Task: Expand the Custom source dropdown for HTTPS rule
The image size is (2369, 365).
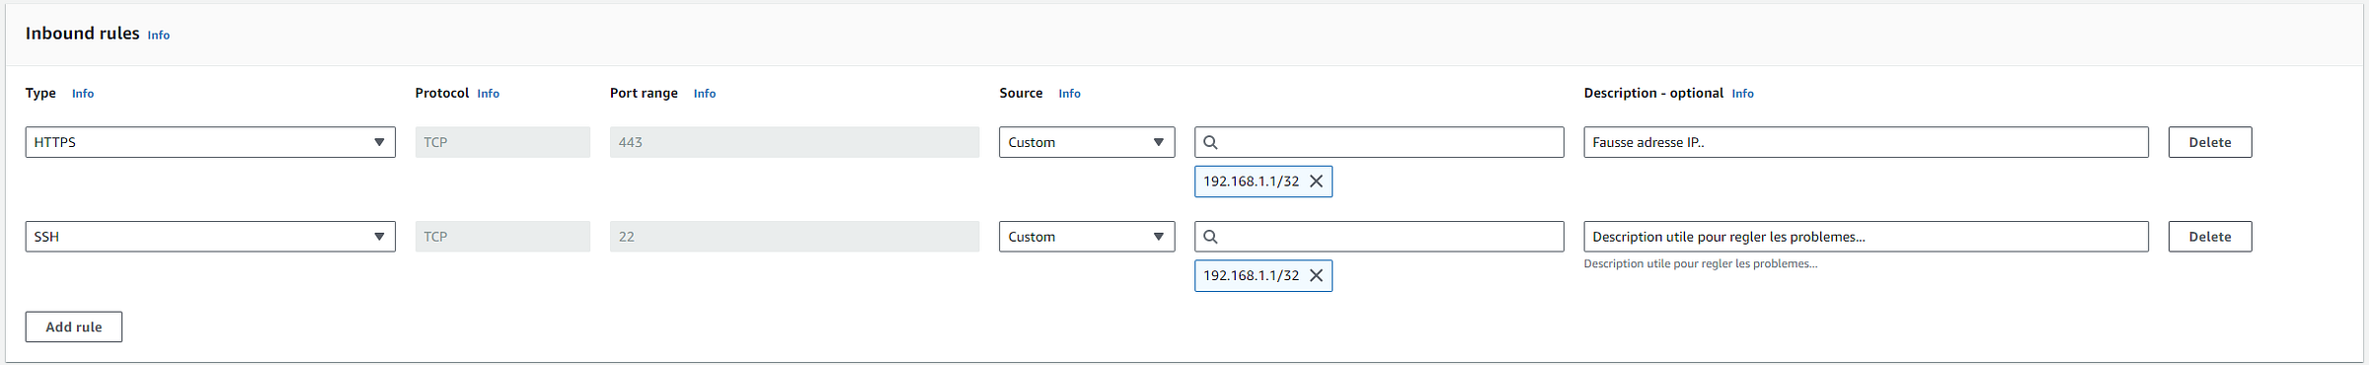Action: coord(1087,142)
